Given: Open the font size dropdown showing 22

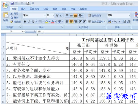Looking at the screenshot, I should point(53,15).
